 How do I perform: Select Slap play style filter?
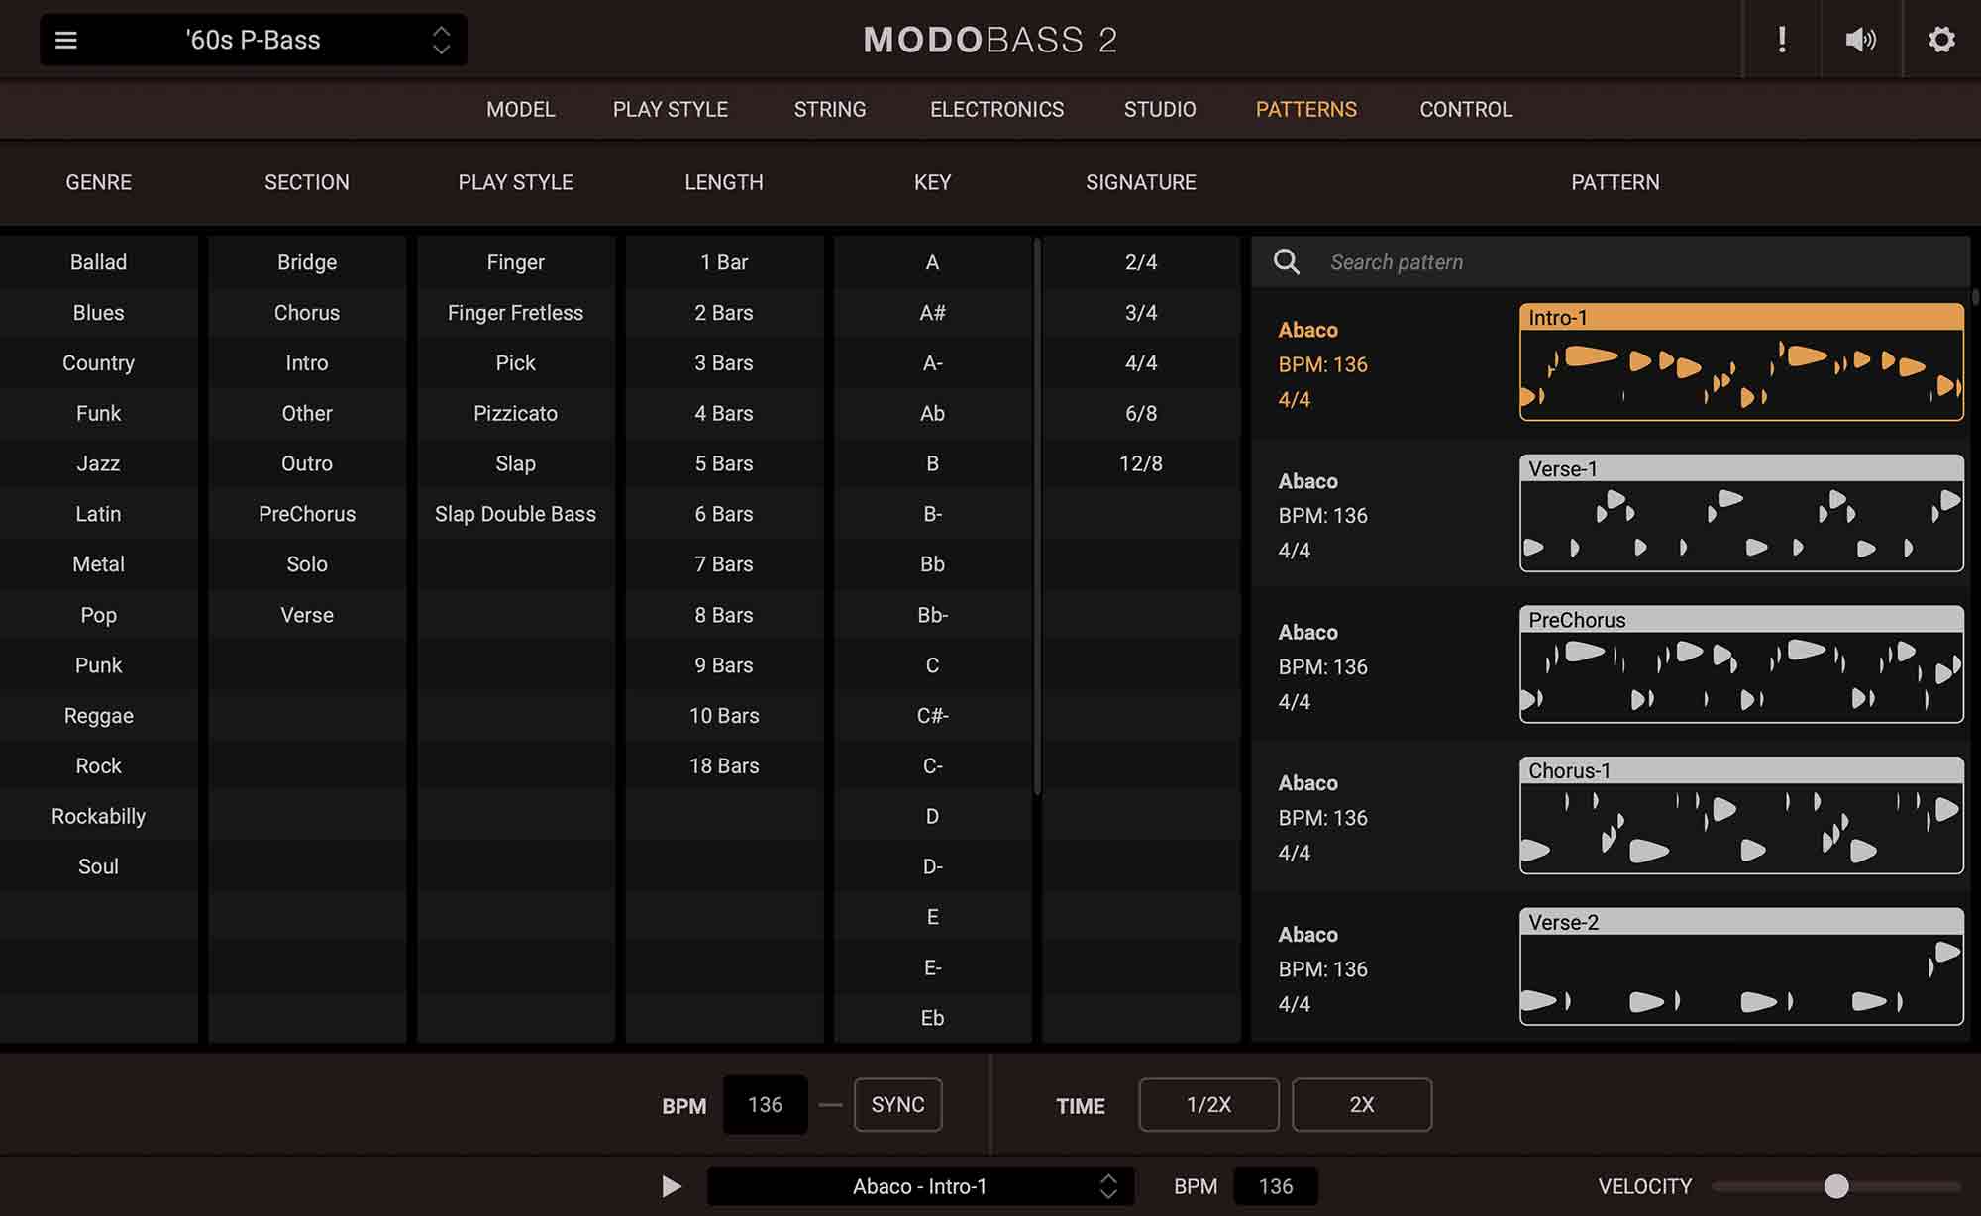click(x=515, y=463)
